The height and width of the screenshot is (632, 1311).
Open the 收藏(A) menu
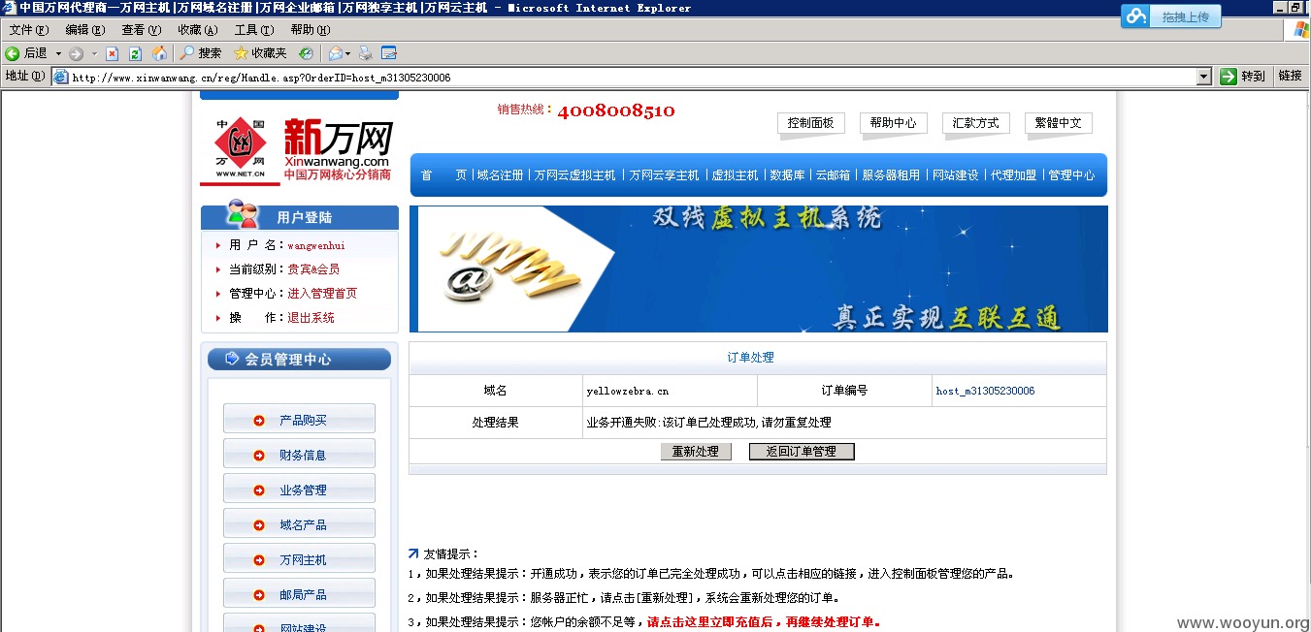[x=197, y=30]
